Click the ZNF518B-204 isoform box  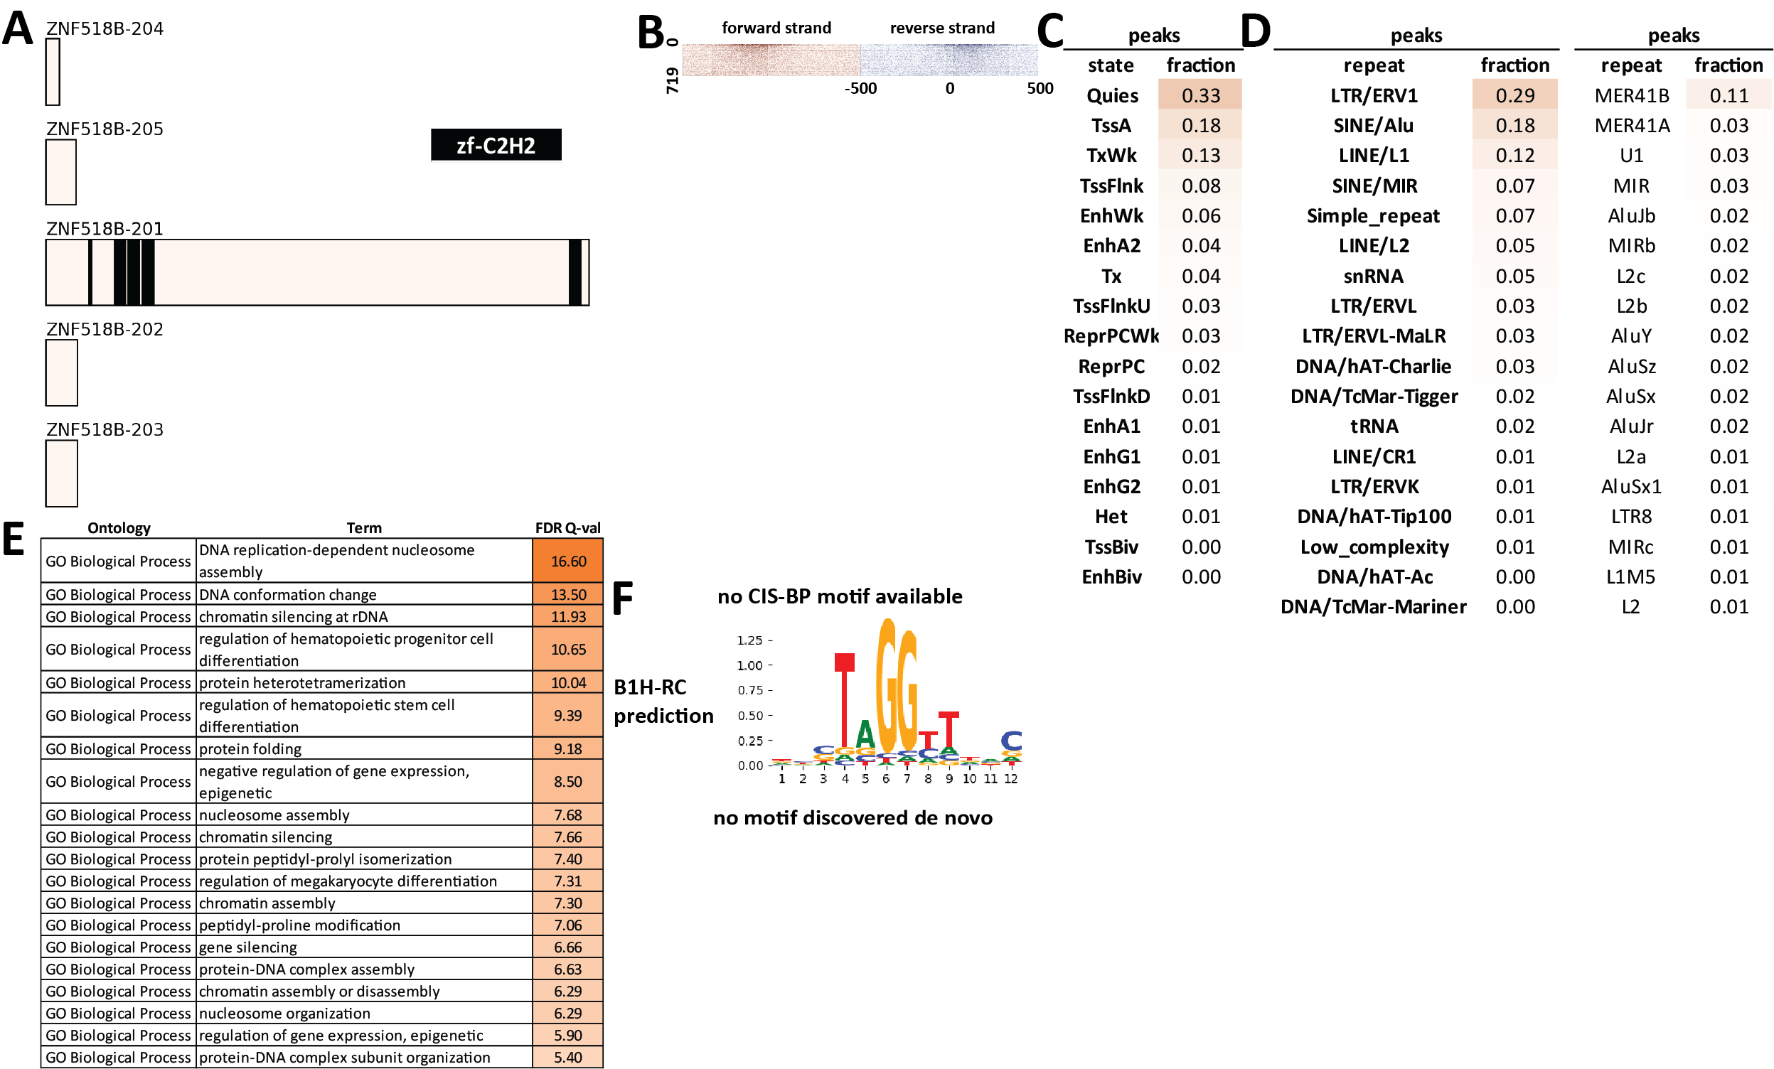[53, 72]
